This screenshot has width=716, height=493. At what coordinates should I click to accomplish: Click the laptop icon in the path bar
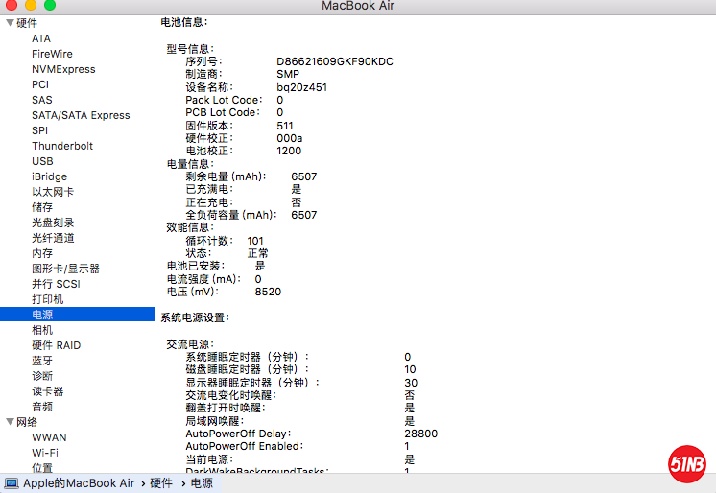pyautogui.click(x=12, y=483)
